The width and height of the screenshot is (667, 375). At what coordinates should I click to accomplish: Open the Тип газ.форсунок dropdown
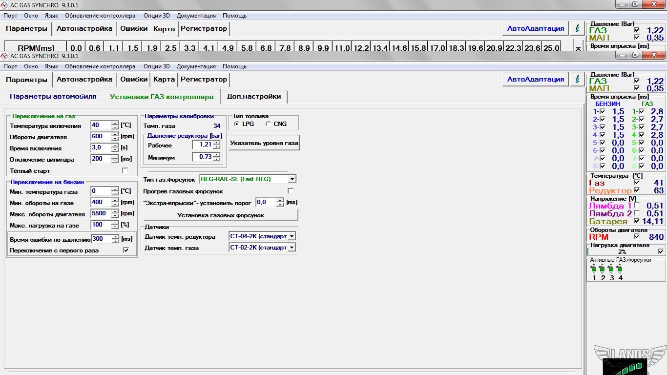292,179
